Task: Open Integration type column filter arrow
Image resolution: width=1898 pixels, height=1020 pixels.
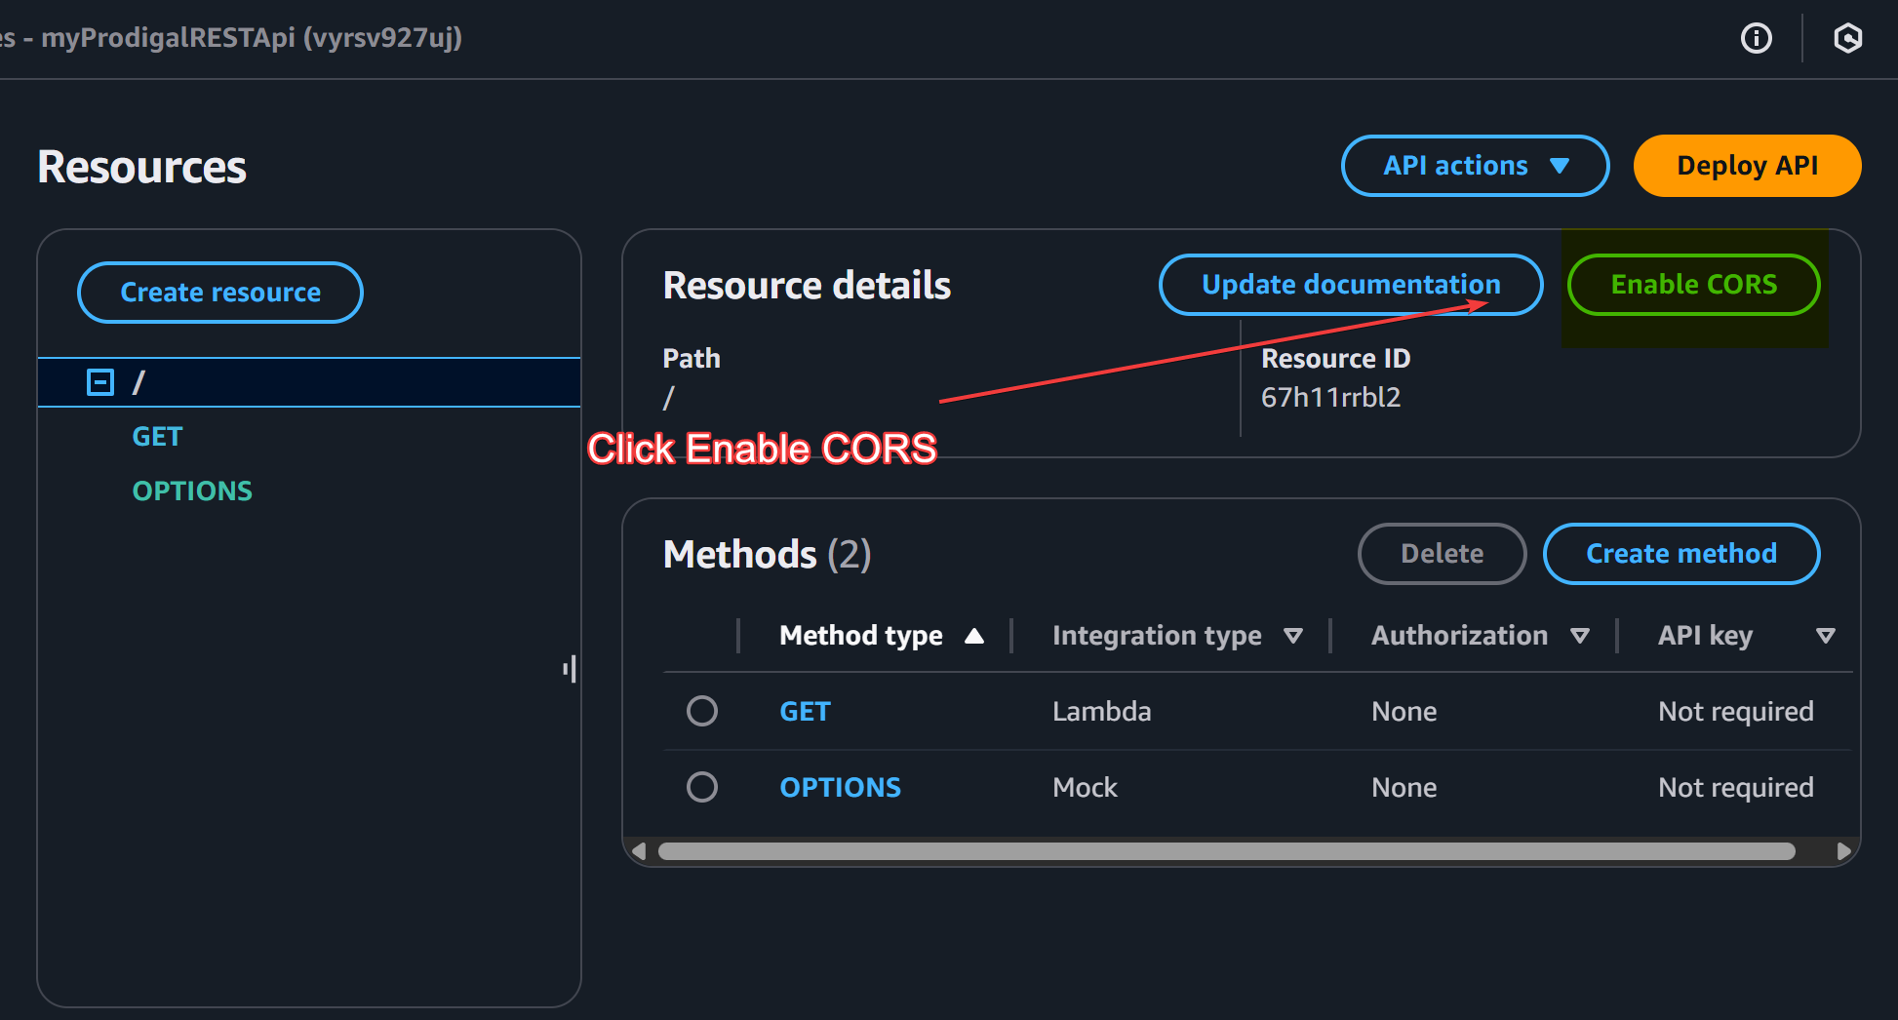Action: (x=1293, y=636)
